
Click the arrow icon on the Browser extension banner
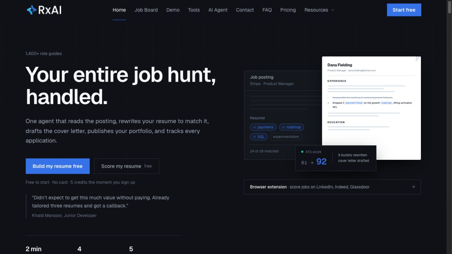click(x=413, y=187)
